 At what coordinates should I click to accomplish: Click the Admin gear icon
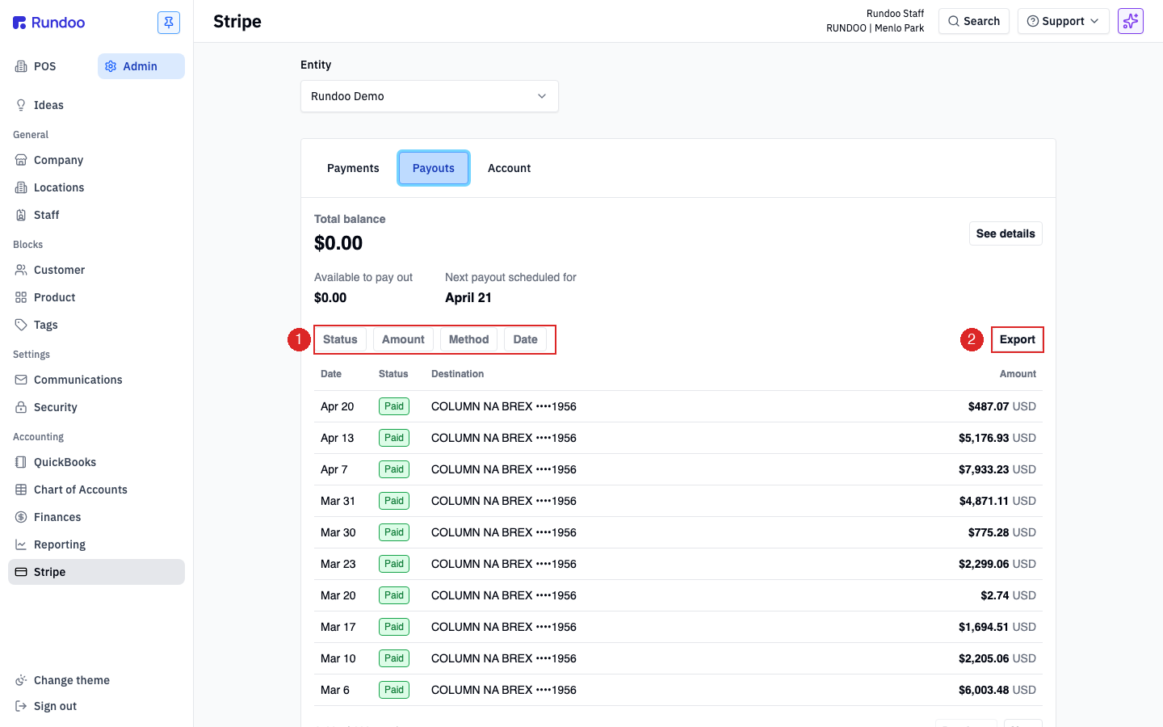pos(111,66)
